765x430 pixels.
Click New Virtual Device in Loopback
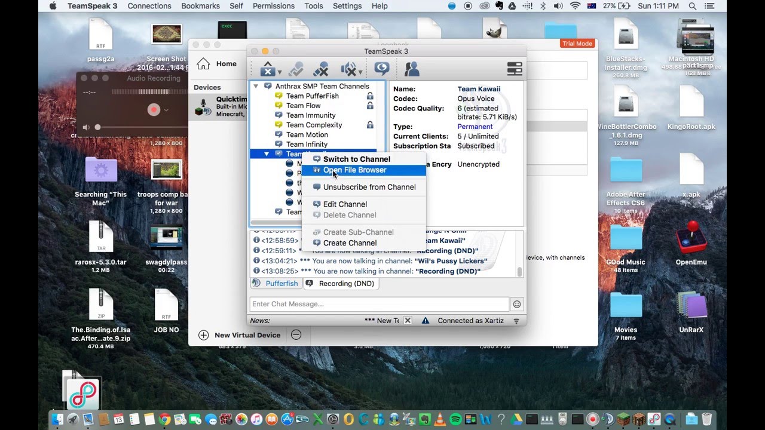point(239,335)
